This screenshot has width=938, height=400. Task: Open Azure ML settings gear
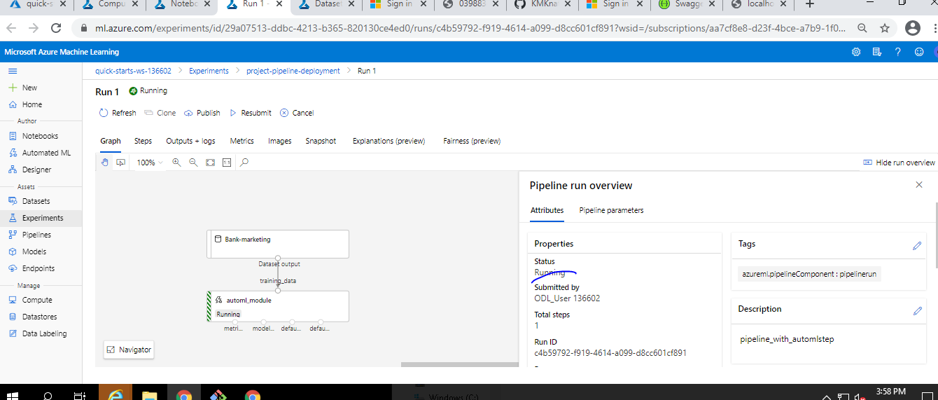855,52
